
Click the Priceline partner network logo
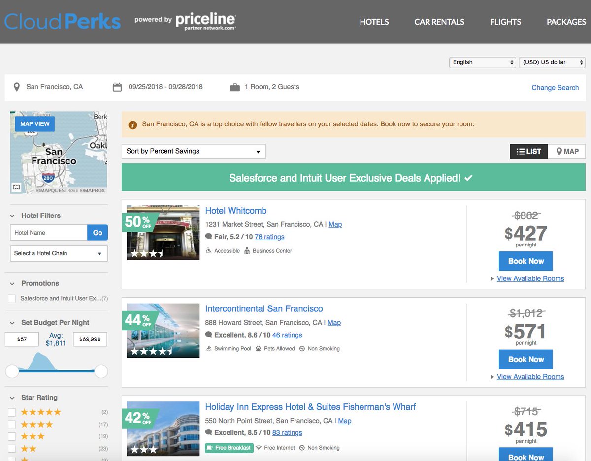pos(206,21)
